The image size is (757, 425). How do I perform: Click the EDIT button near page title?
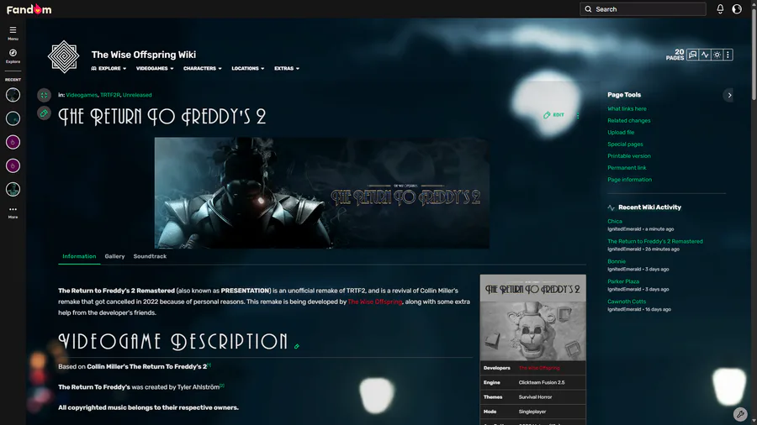(553, 115)
